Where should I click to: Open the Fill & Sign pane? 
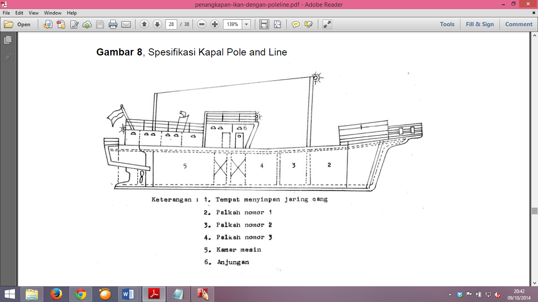click(480, 24)
